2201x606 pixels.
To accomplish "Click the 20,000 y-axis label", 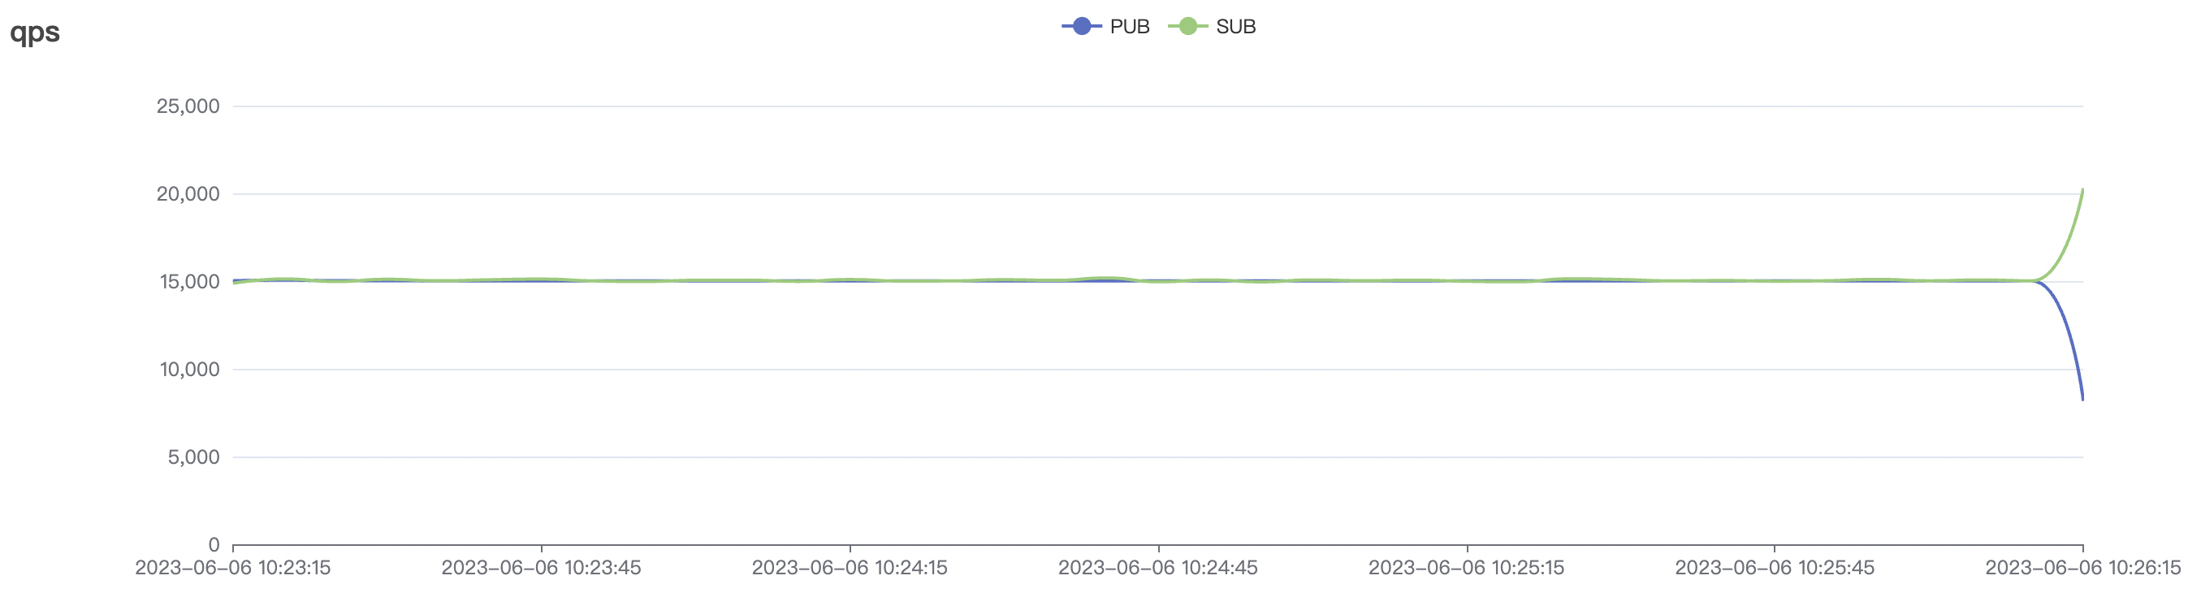I will click(188, 194).
